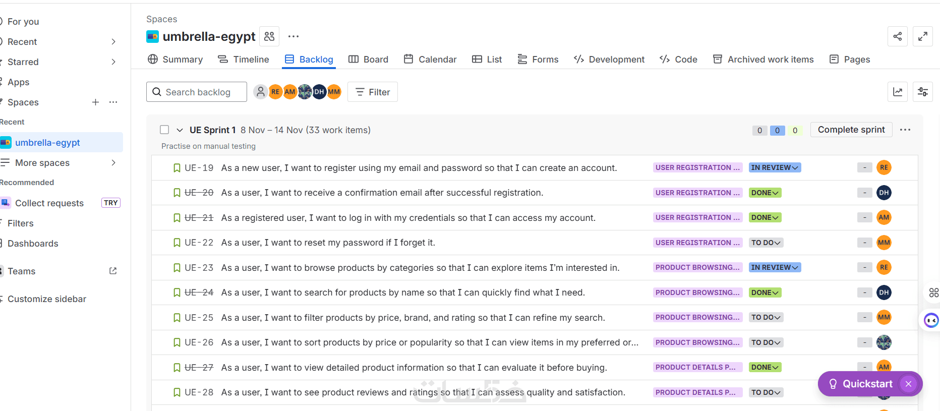Screen dimensions: 940x411
Task: Click the Complete sprint button
Action: tap(851, 130)
